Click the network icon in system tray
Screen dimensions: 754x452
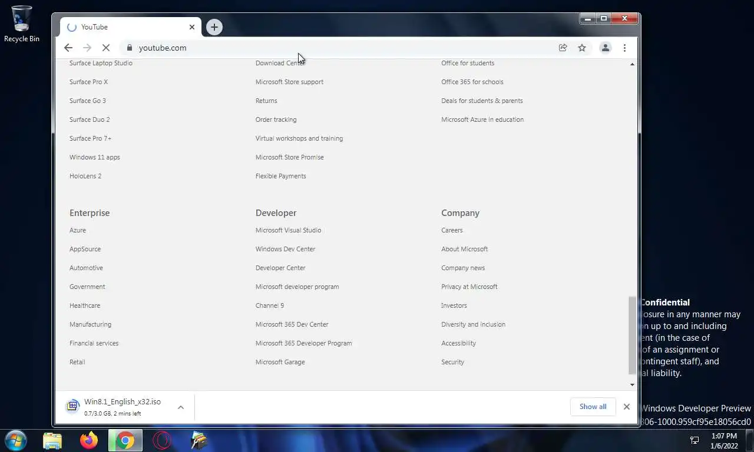click(x=695, y=440)
